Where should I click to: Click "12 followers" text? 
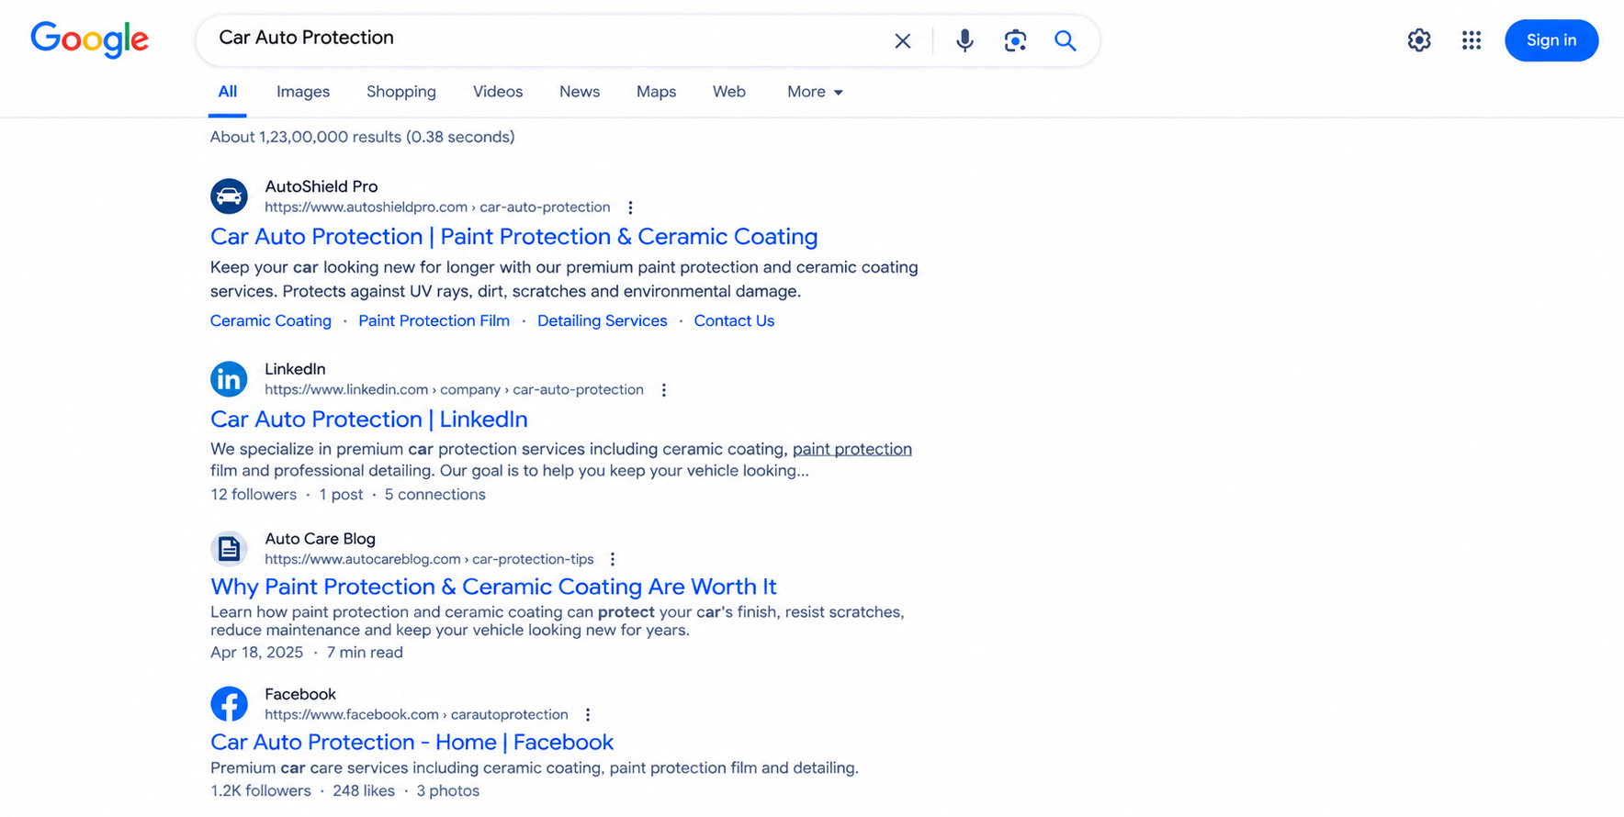[x=254, y=495]
